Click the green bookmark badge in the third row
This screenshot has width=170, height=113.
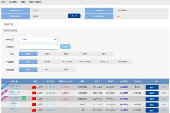point(24,98)
